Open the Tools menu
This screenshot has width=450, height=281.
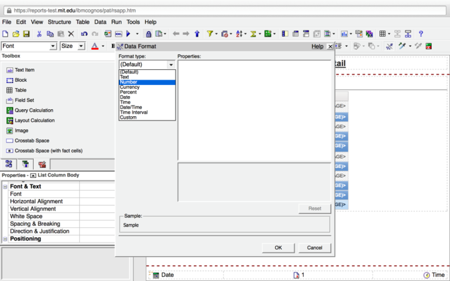(x=133, y=22)
